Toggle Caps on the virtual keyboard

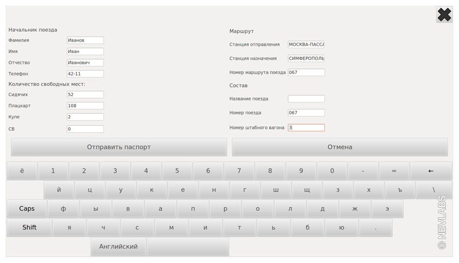coord(27,209)
